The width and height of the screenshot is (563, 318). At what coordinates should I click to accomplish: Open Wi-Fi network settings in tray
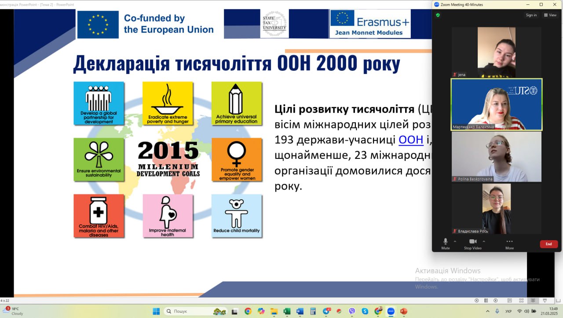click(519, 311)
